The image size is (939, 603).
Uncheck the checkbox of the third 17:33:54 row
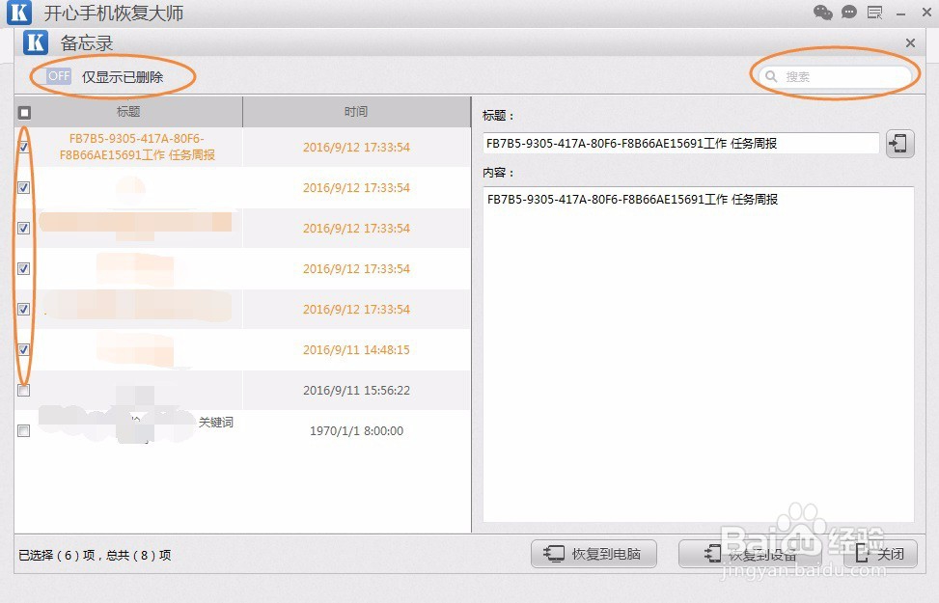tap(24, 228)
